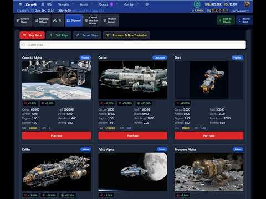Click the Miner badge on Prospero Alpha
Viewport: 266px width, 199px height.
pyautogui.click(x=238, y=149)
